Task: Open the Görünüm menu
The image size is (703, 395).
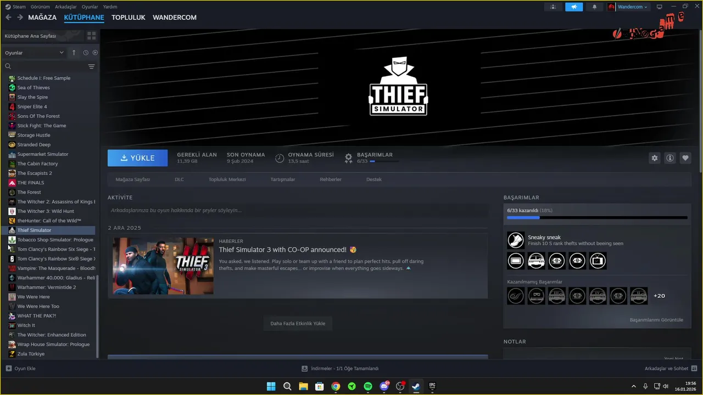Action: (x=40, y=7)
